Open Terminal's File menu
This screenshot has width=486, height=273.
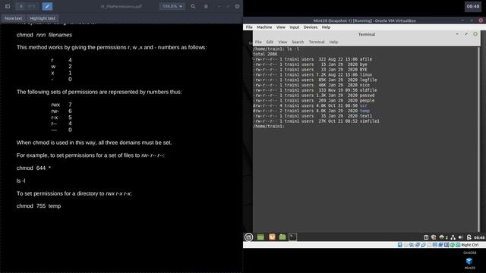[x=258, y=42]
